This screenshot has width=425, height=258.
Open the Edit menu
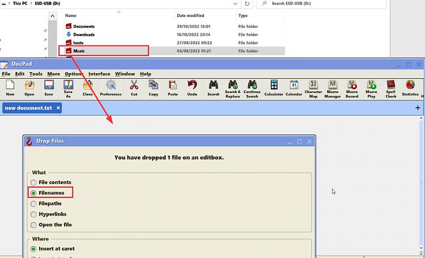coord(20,74)
